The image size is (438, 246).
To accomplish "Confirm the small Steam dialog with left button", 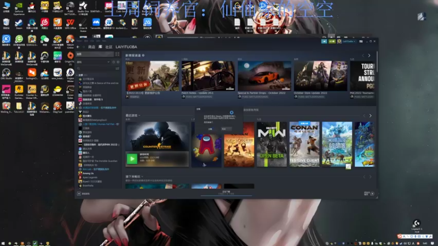I will tap(210, 129).
